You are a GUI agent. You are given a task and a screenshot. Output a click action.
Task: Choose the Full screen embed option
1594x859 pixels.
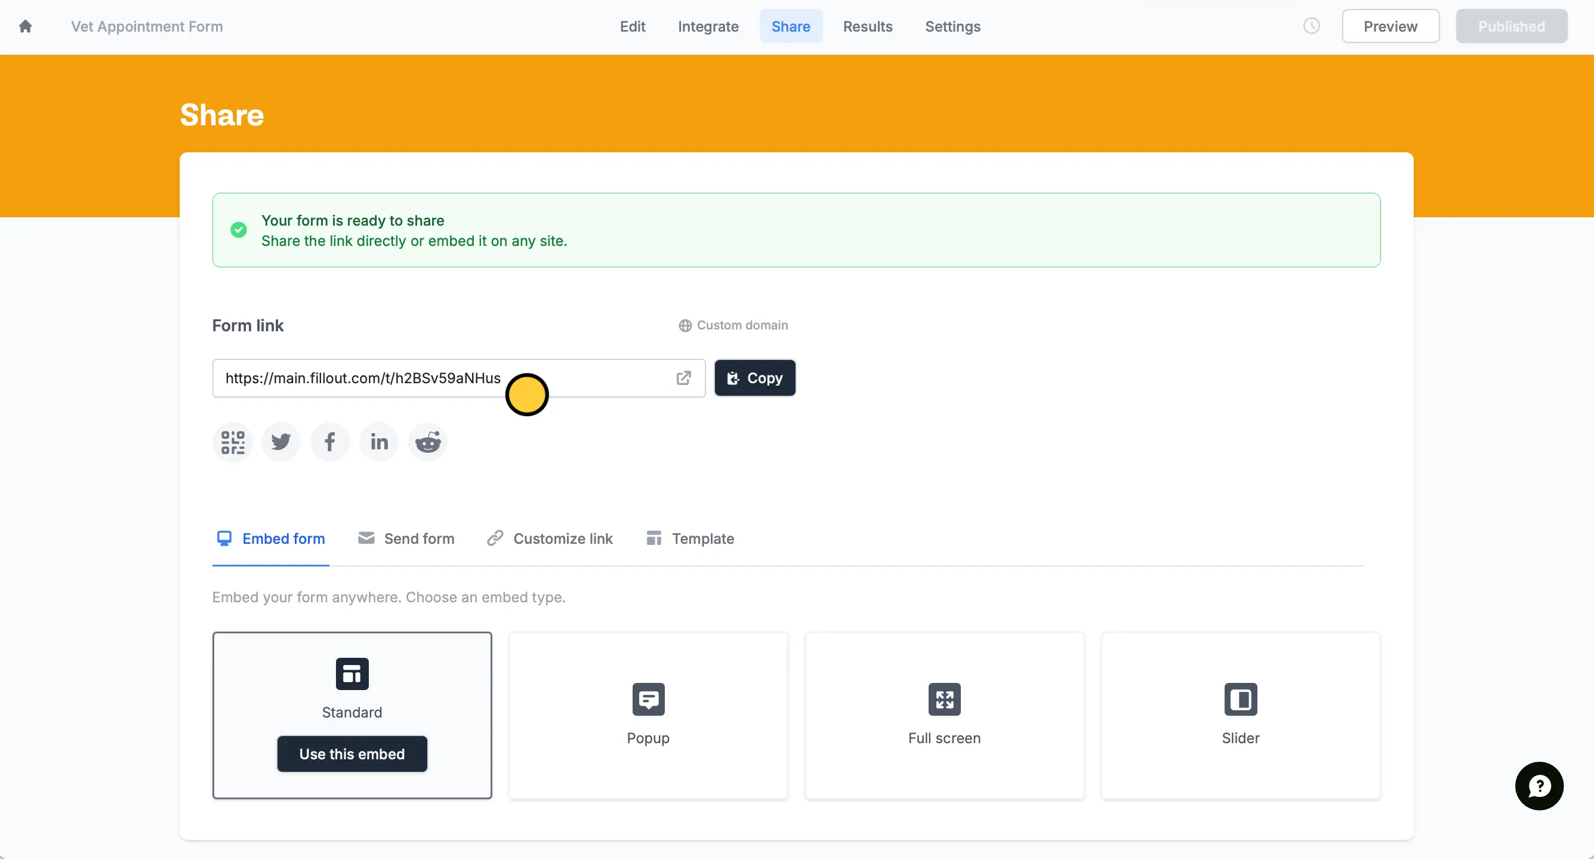pyautogui.click(x=944, y=715)
